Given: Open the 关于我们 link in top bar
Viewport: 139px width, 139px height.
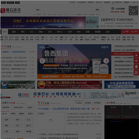Looking at the screenshot, I should (72, 2).
